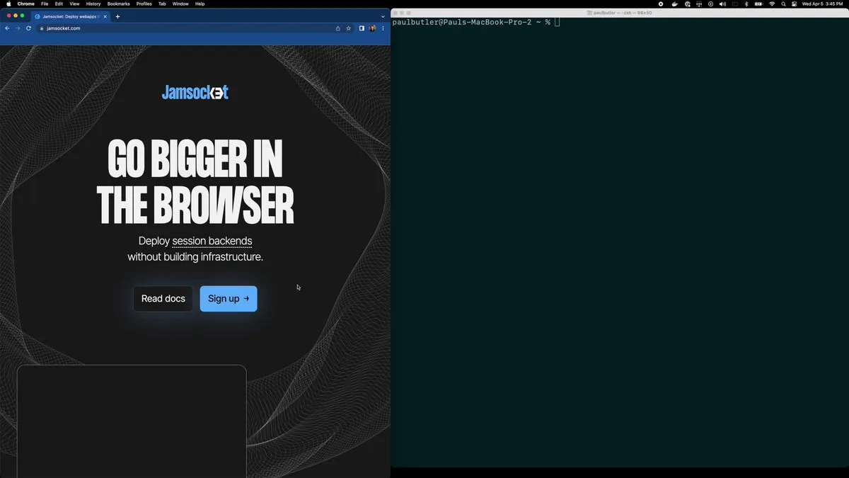This screenshot has width=849, height=478.
Task: Open the File menu
Action: 45,4
